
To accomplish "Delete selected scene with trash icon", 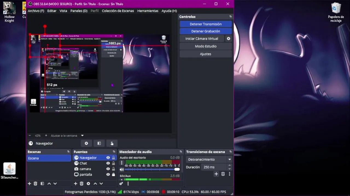I will pyautogui.click(x=36, y=184).
